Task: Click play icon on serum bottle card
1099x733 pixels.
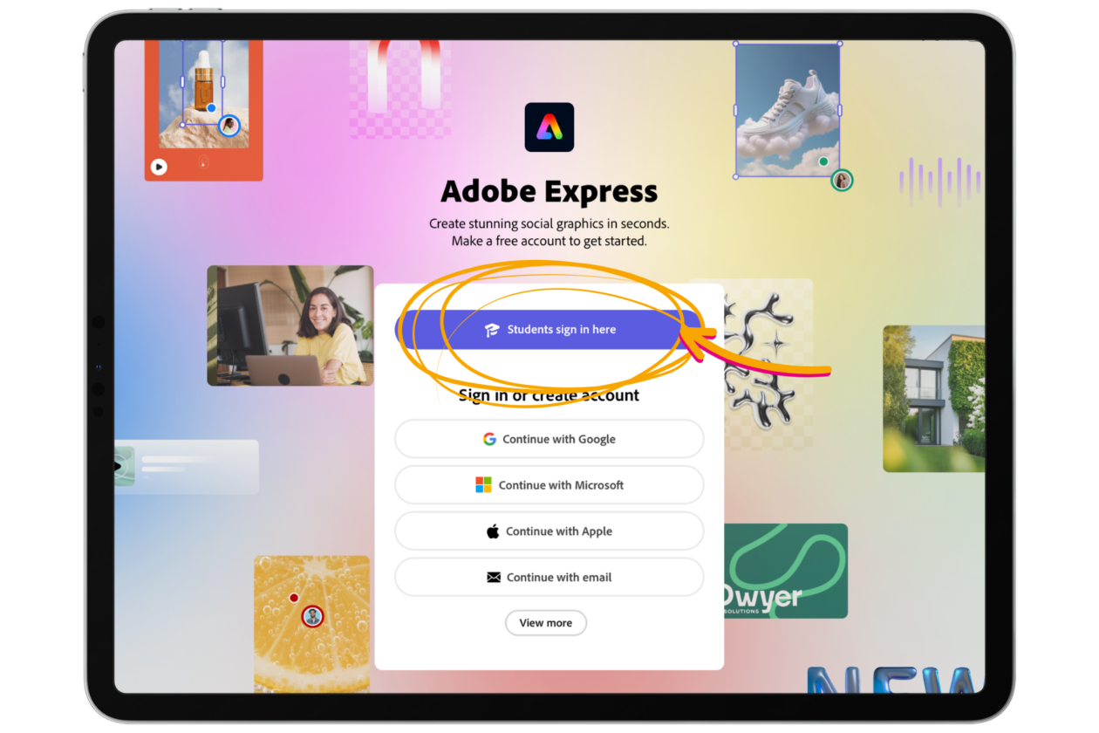Action: (x=158, y=166)
